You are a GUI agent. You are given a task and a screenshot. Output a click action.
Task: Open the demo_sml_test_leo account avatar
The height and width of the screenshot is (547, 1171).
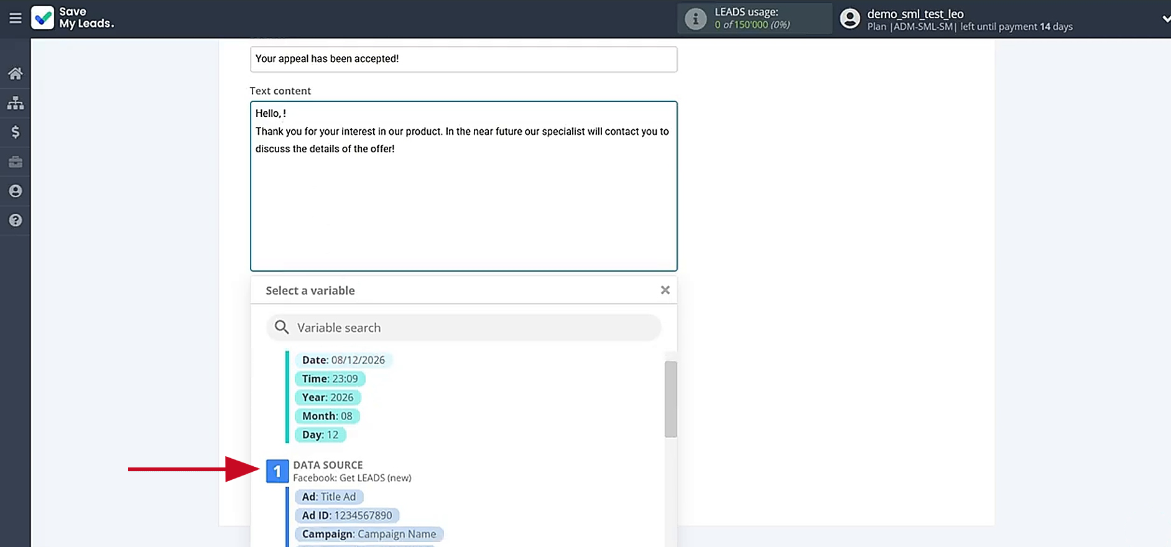click(849, 19)
